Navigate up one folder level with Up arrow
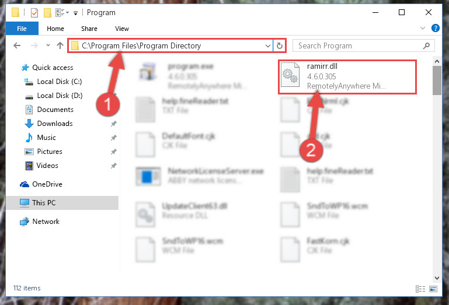The height and width of the screenshot is (305, 449). pos(60,45)
